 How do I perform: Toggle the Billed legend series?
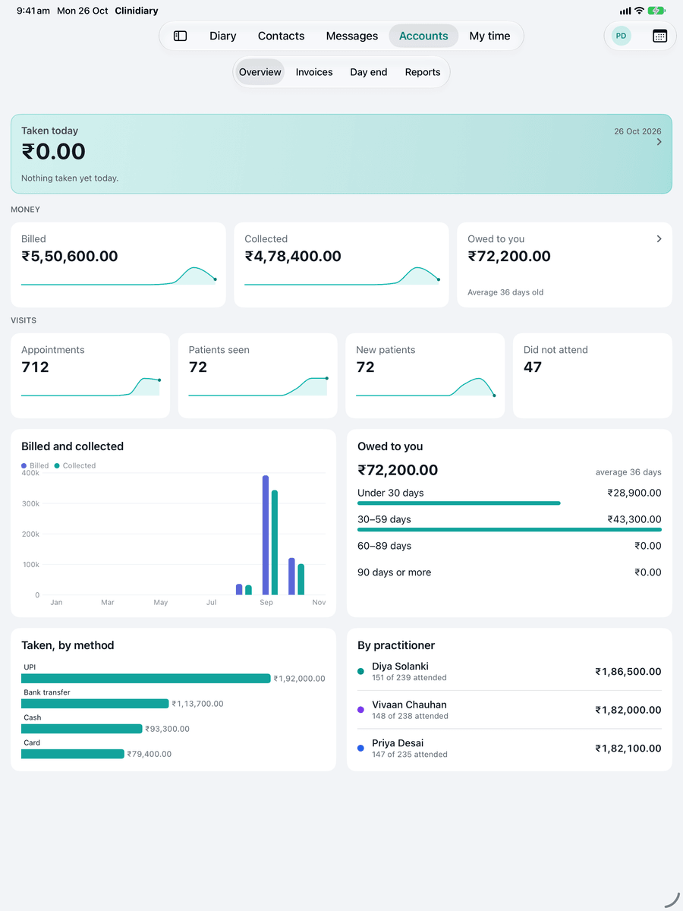[x=35, y=465]
